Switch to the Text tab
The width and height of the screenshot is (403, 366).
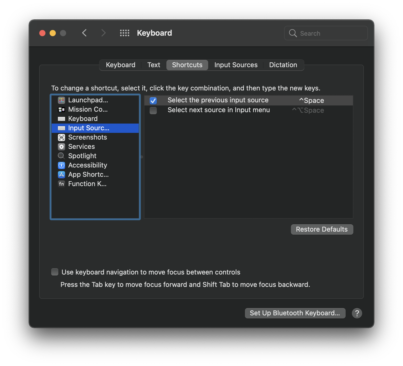pos(154,65)
